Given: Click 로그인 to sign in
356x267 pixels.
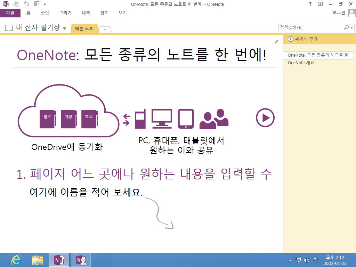Looking at the screenshot, I should (339, 13).
